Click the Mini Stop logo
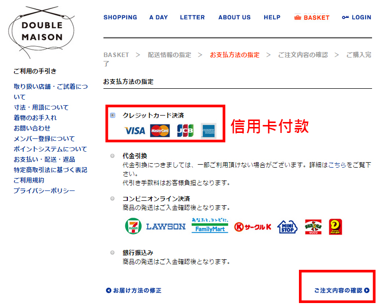The image size is (381, 307). [x=287, y=227]
